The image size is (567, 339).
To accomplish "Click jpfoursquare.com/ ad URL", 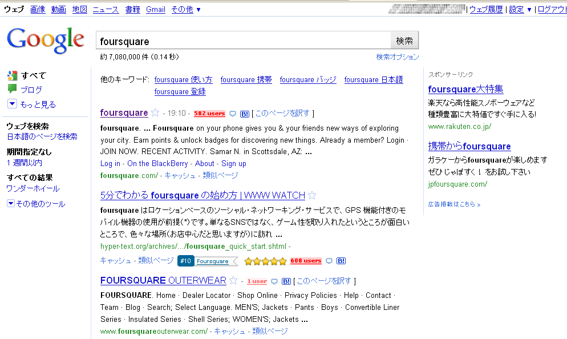I will coord(457,184).
